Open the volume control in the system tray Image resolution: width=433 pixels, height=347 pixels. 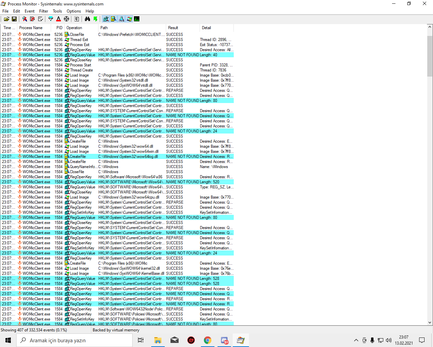(388, 340)
